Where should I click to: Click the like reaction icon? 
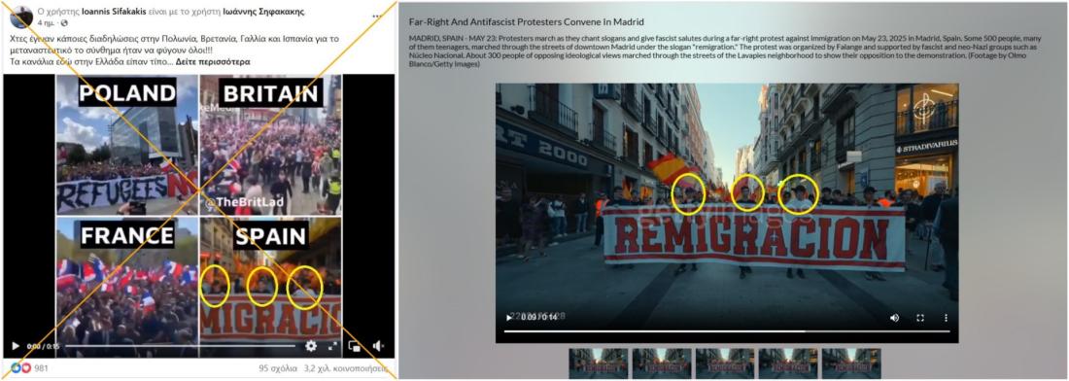click(x=15, y=368)
